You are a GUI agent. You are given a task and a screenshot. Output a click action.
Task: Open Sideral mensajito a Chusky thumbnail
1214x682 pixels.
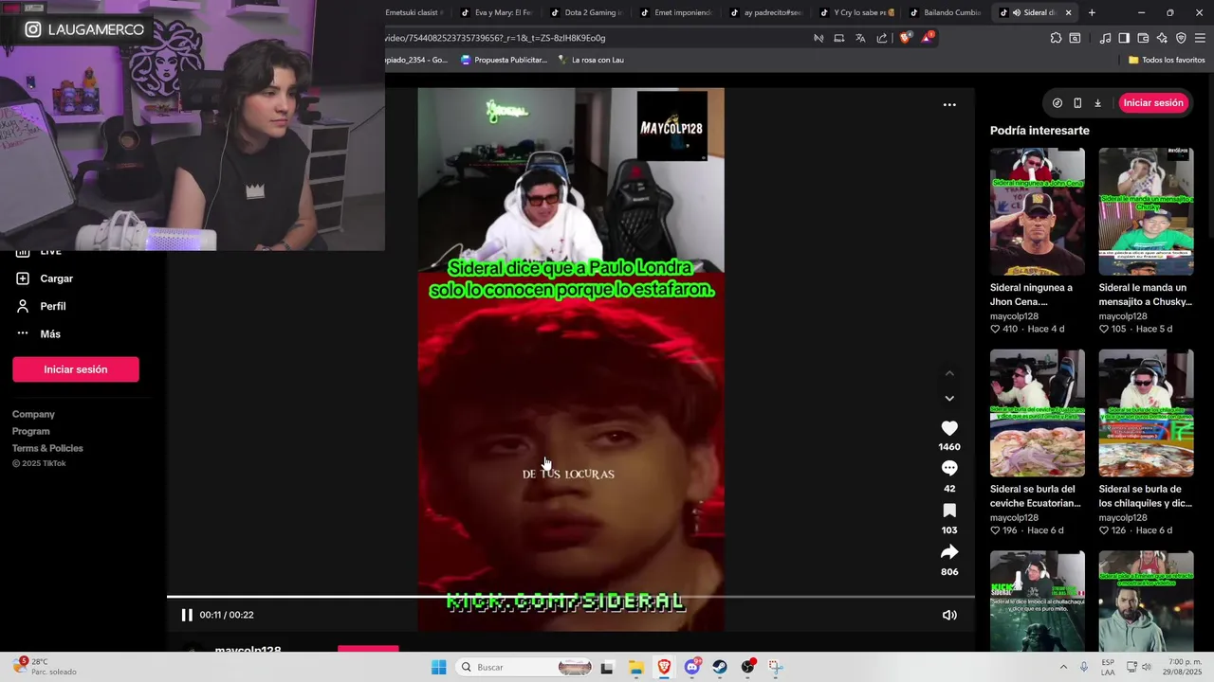click(1146, 211)
